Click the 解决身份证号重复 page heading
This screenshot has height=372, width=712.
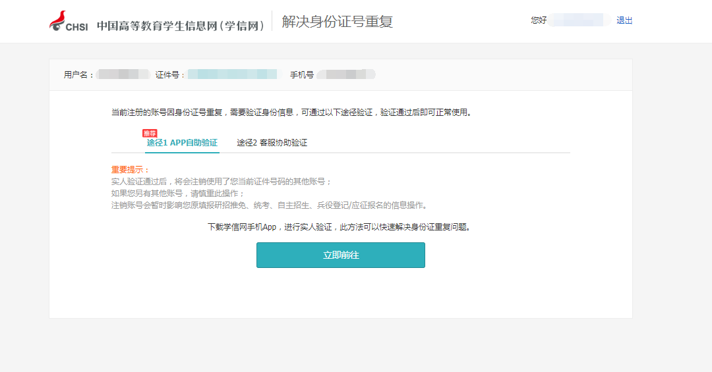pos(337,22)
